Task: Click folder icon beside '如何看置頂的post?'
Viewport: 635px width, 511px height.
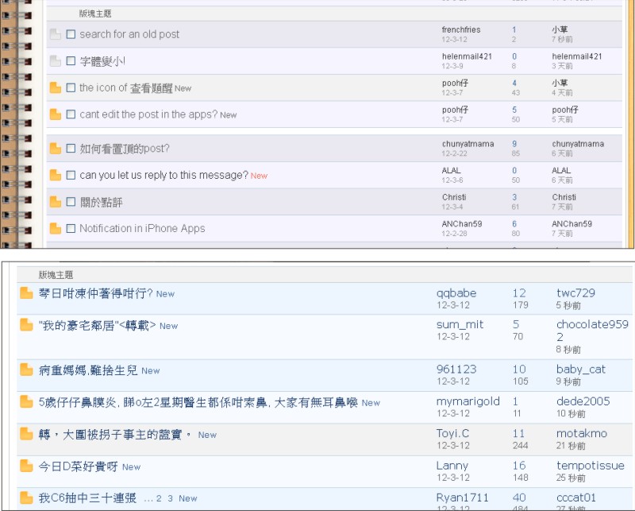Action: 55,149
